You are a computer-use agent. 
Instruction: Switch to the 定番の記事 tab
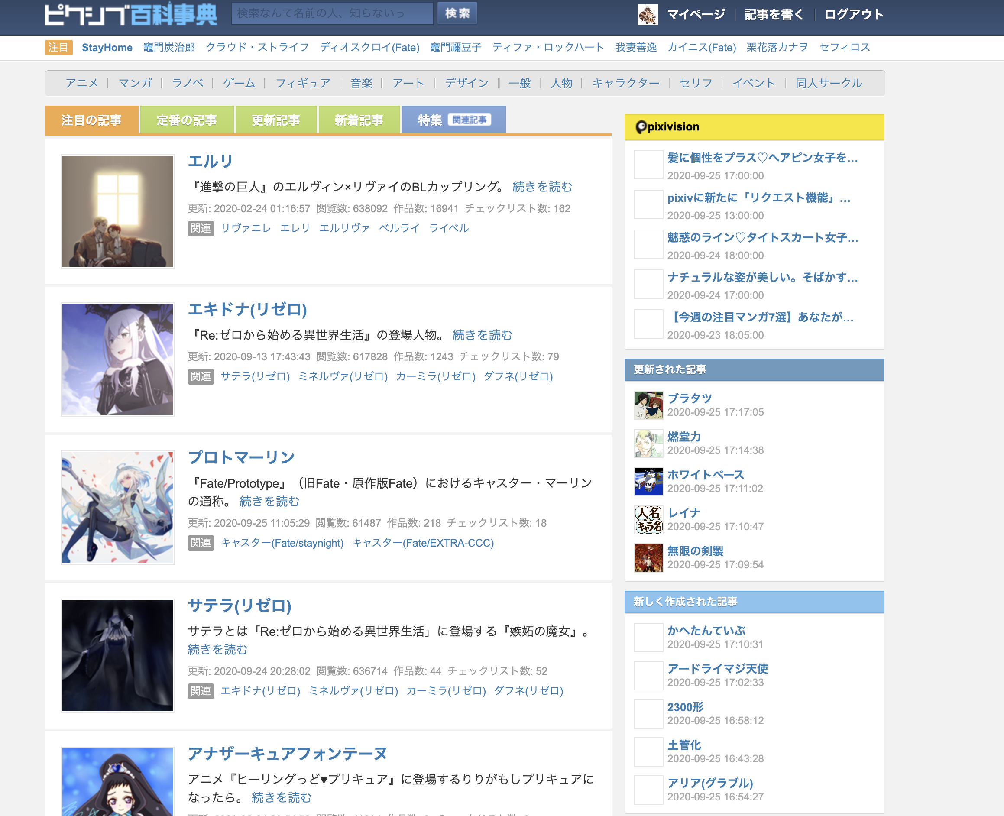(x=187, y=120)
